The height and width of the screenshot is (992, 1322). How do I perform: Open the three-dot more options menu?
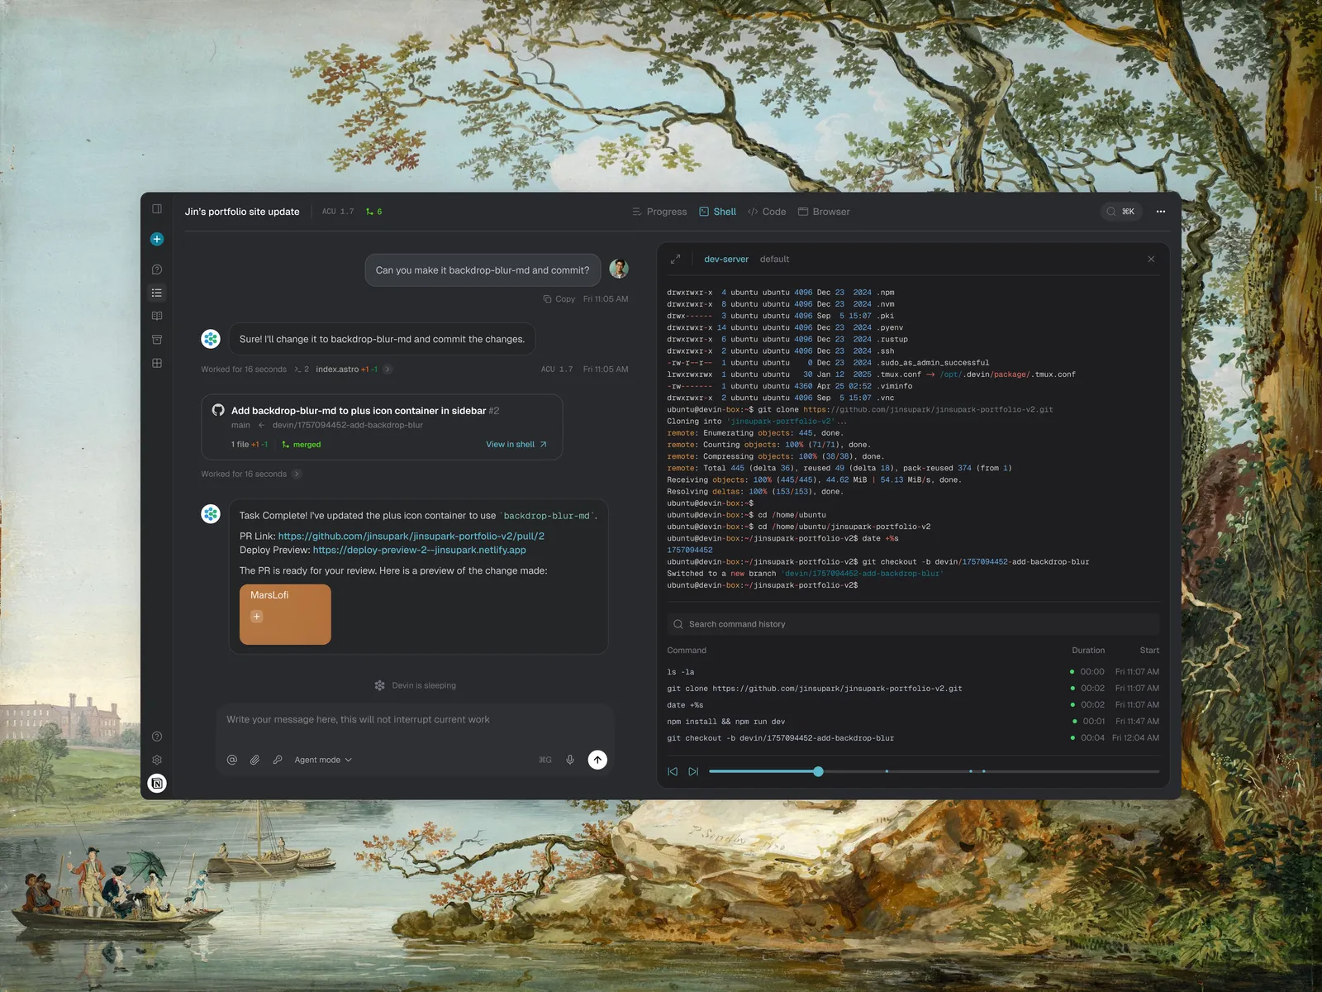point(1161,212)
